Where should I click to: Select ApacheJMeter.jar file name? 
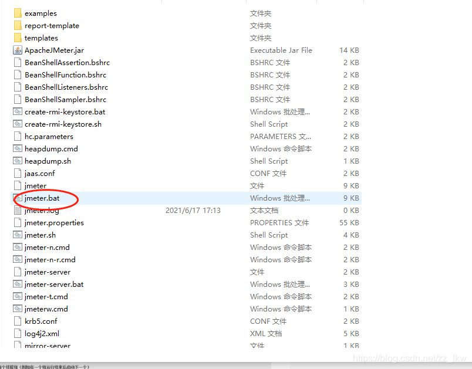point(54,50)
